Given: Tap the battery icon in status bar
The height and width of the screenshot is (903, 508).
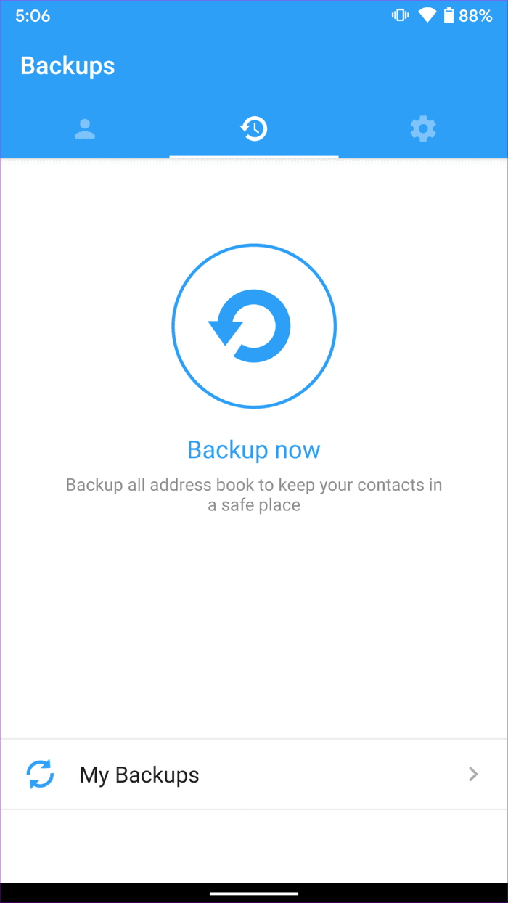Looking at the screenshot, I should (449, 15).
